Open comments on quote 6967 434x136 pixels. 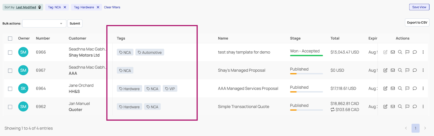pyautogui.click(x=415, y=70)
